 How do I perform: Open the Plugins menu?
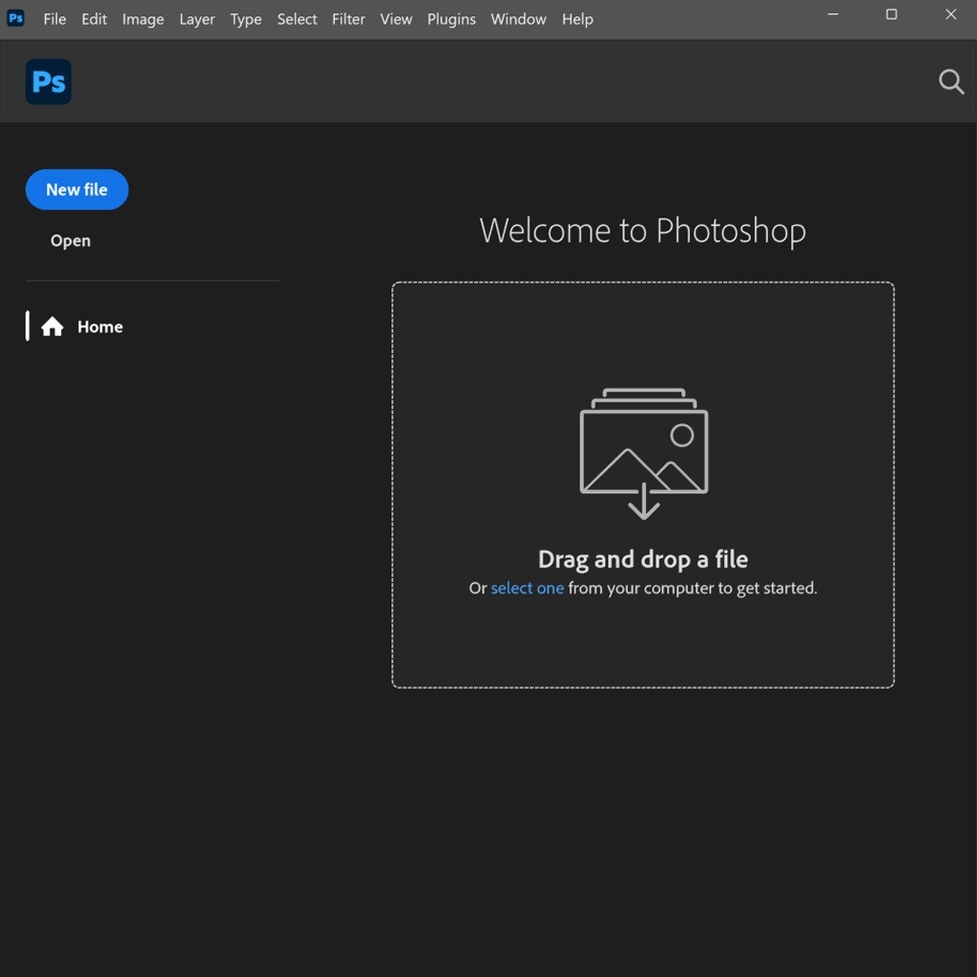click(451, 19)
